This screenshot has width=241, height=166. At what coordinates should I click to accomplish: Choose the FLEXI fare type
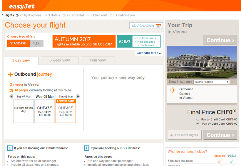36,43
